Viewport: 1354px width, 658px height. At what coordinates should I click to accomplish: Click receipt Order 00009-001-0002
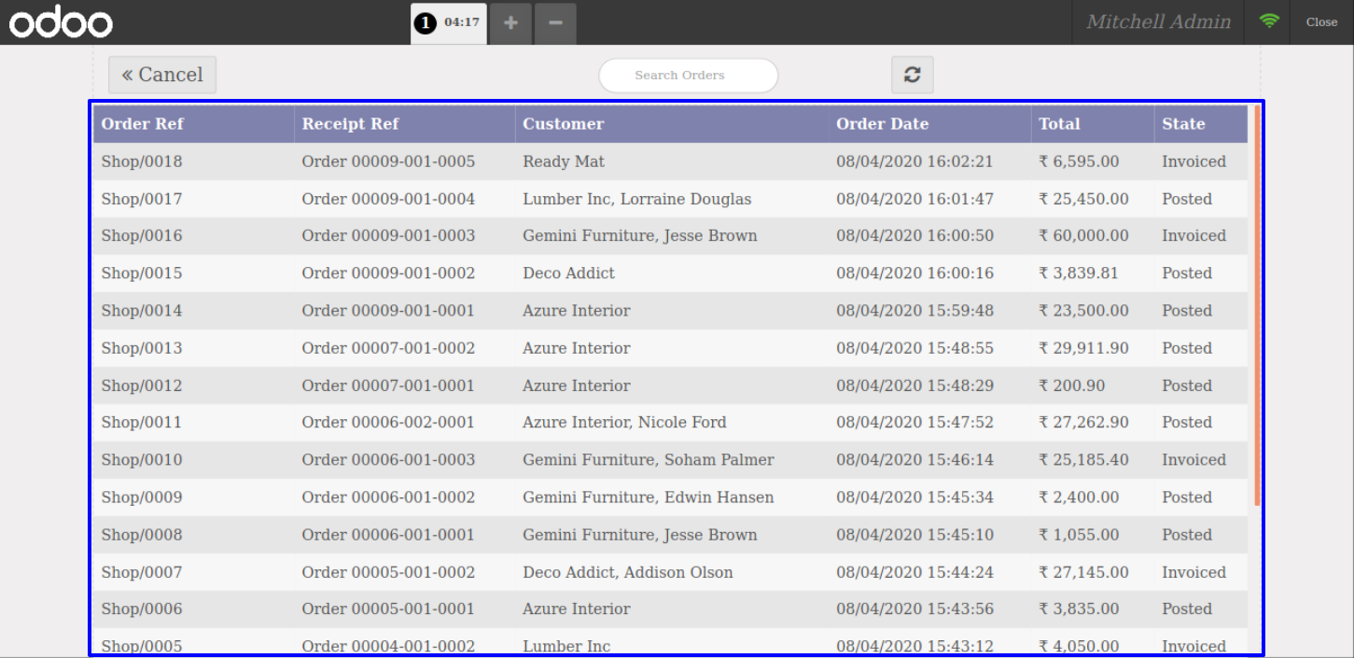click(x=388, y=273)
